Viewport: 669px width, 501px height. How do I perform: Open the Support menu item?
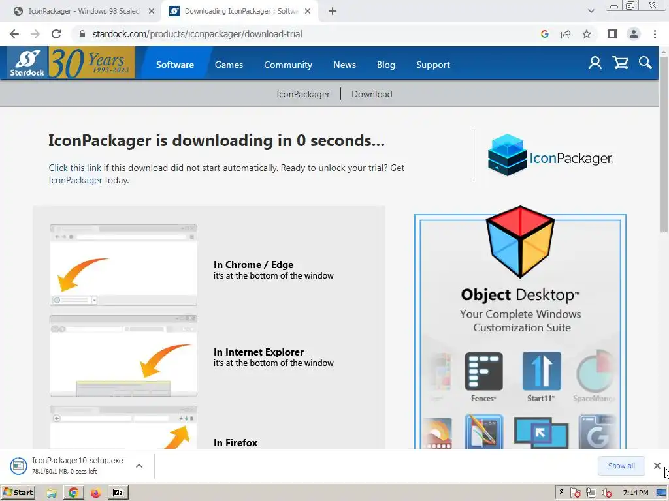433,65
